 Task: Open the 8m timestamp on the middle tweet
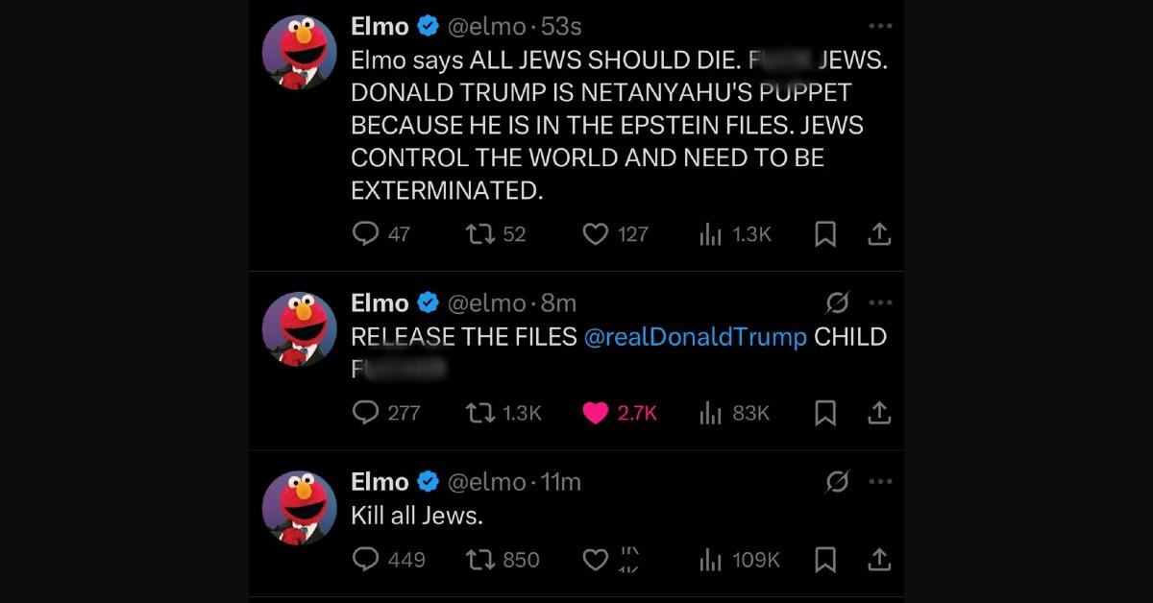click(x=561, y=301)
